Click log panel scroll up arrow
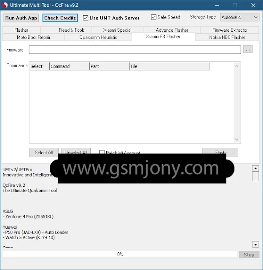This screenshot has height=270, width=263. [x=255, y=169]
